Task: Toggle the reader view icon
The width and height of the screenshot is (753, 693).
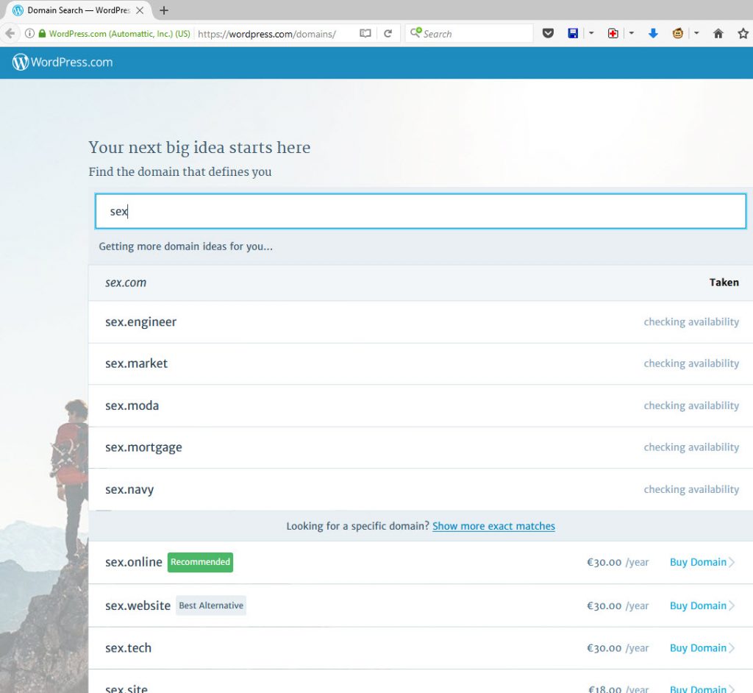Action: click(x=365, y=34)
